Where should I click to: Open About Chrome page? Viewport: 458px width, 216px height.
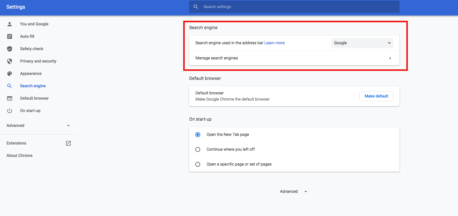19,155
